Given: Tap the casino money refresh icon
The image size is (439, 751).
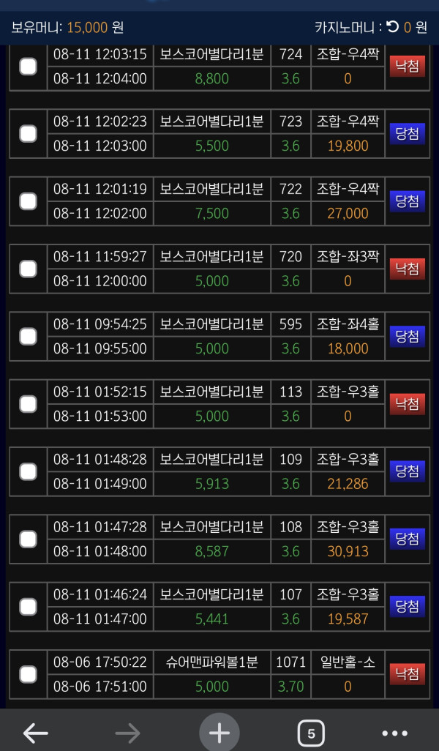Looking at the screenshot, I should tap(393, 28).
